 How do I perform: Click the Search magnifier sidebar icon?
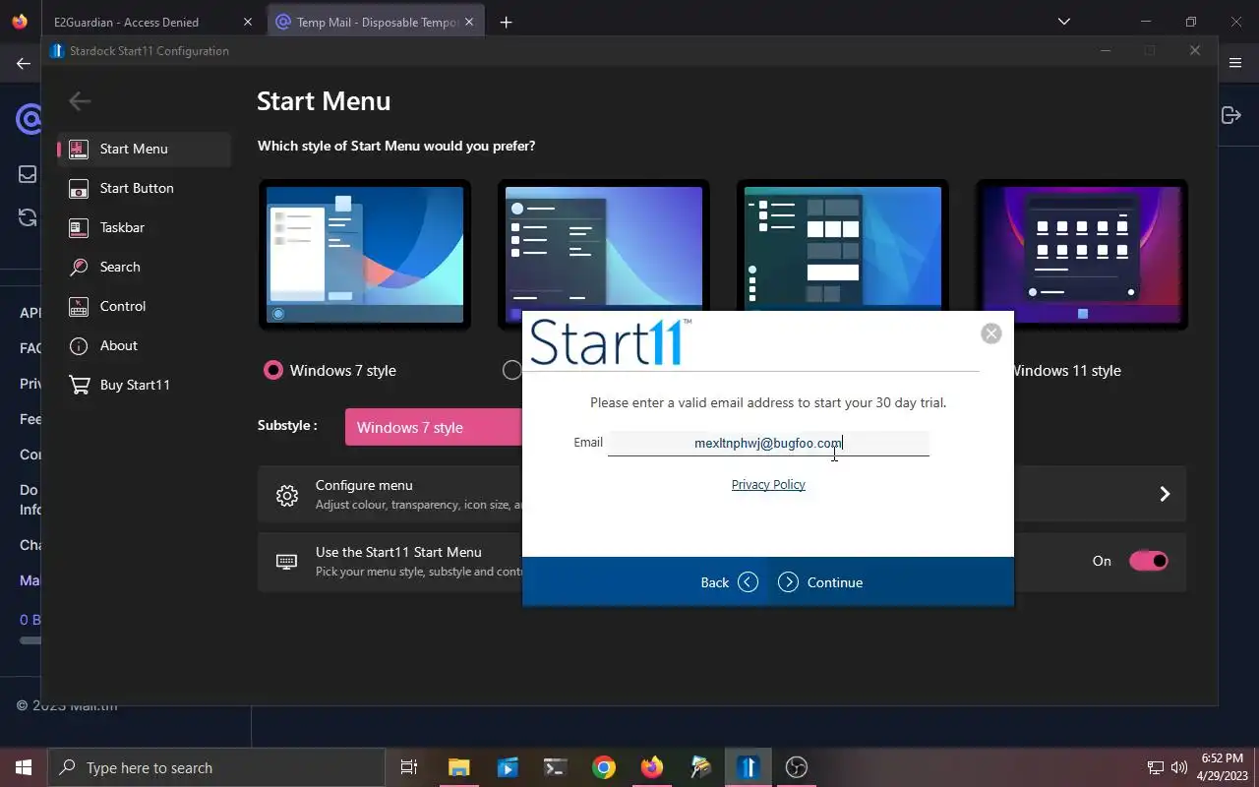point(79,267)
